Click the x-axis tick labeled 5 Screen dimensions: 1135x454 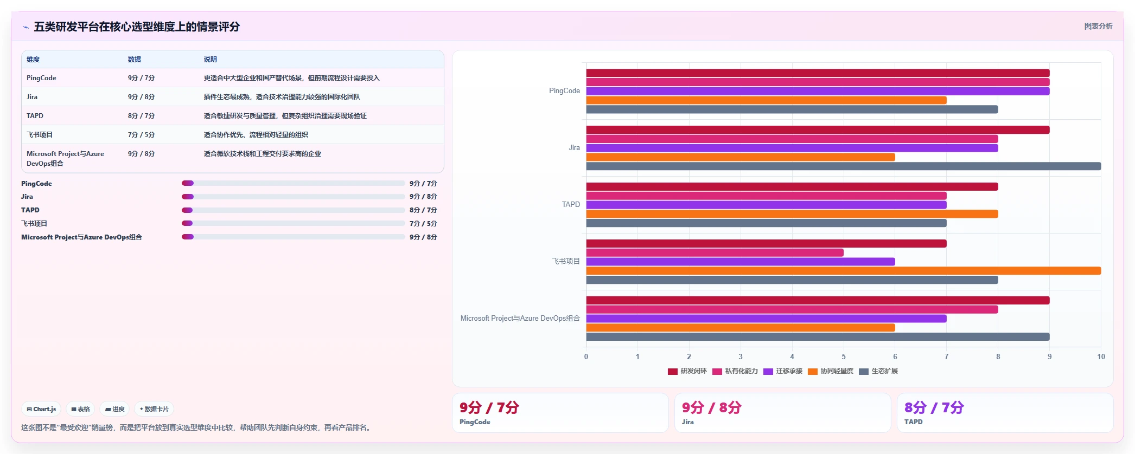(844, 356)
